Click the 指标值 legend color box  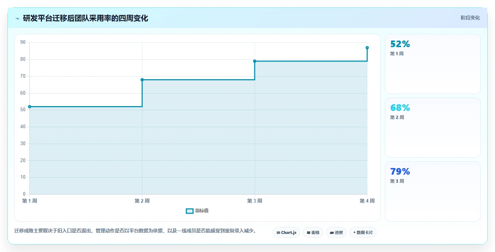coord(190,211)
